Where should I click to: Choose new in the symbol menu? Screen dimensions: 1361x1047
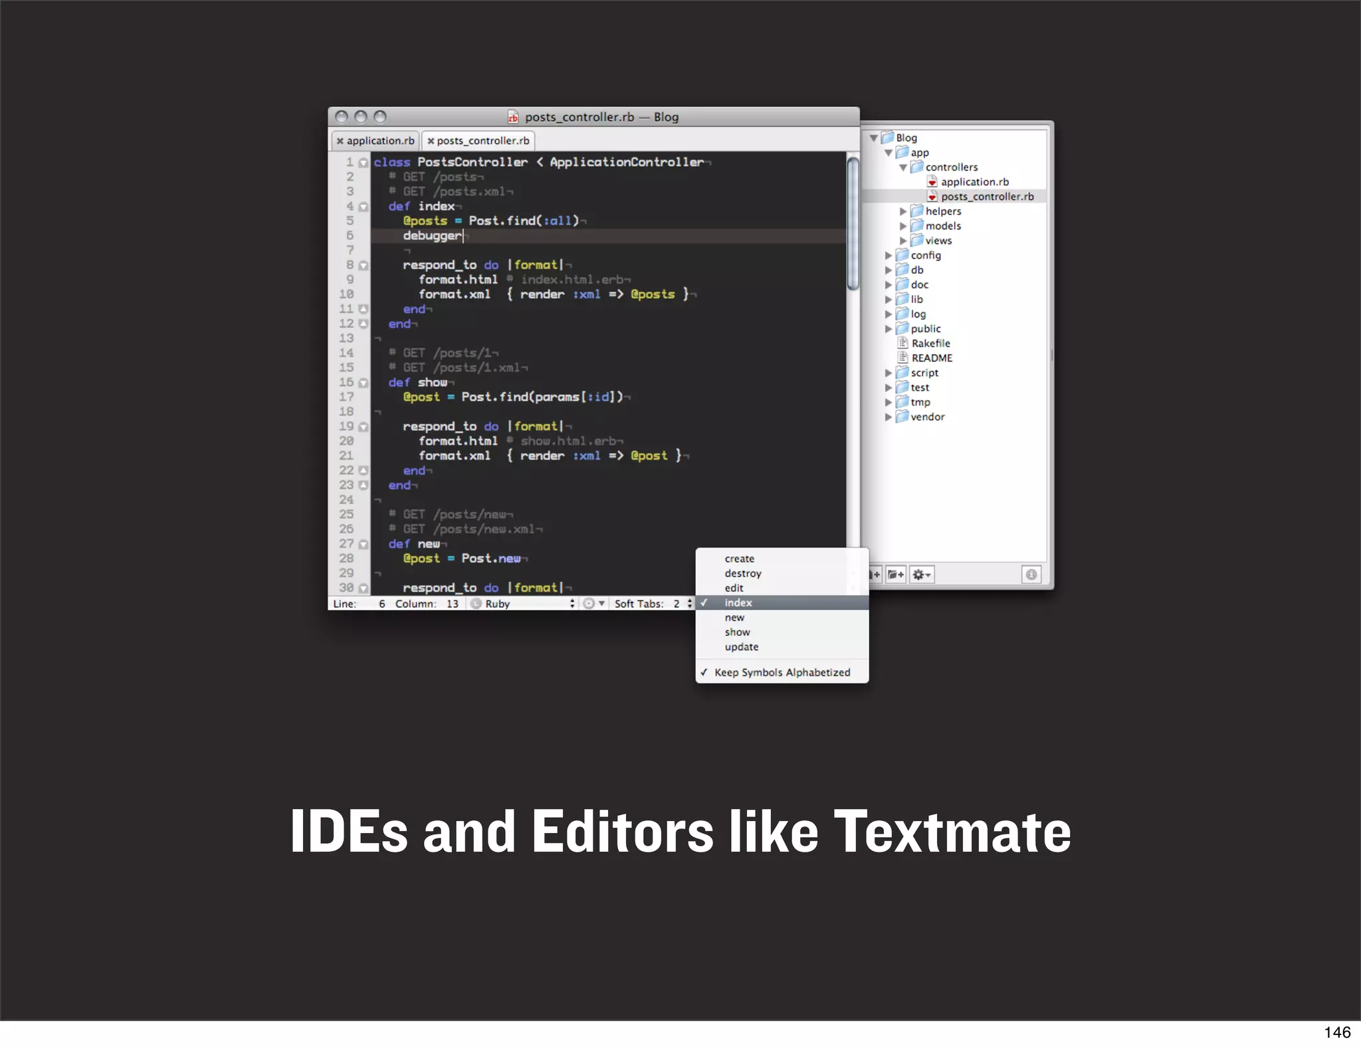coord(782,617)
